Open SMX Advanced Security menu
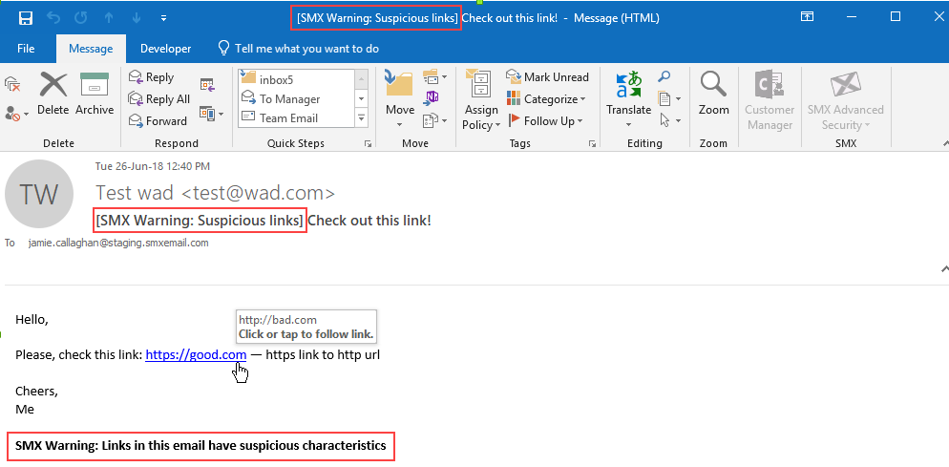949x467 pixels. 846,100
